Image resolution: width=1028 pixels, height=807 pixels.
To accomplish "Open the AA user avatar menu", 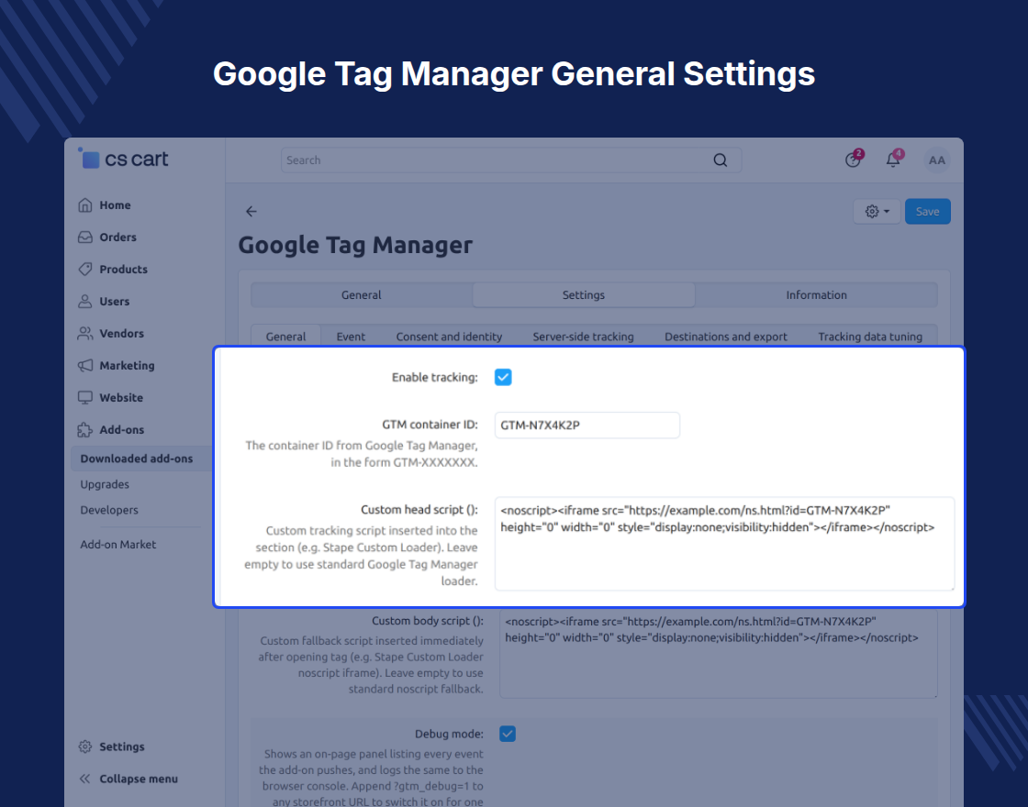I will (x=937, y=160).
